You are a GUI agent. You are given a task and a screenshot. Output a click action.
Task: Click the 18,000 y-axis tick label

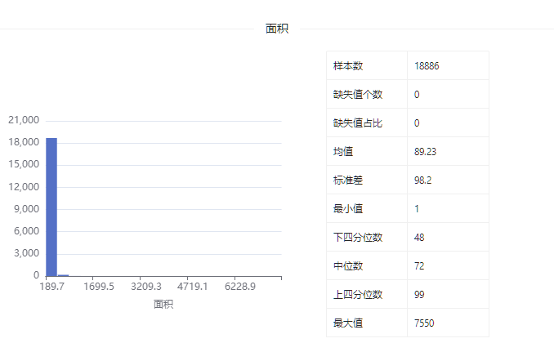24,142
